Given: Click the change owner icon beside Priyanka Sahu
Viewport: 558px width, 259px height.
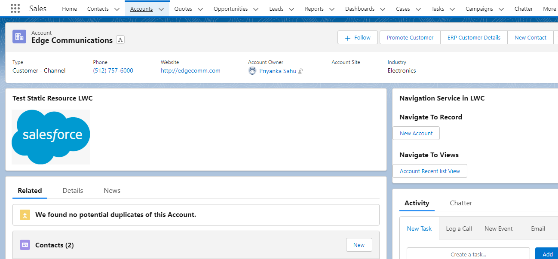Looking at the screenshot, I should click(x=300, y=71).
